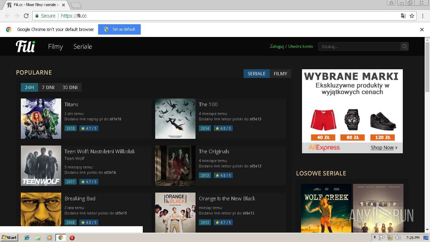Image resolution: width=430 pixels, height=242 pixels.
Task: Click the Teen Wolf poster thumbnail
Action: 41,166
